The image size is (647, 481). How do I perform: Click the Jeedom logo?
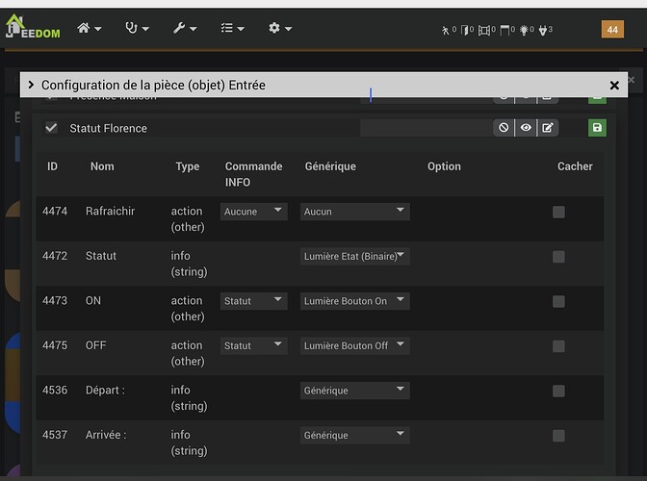coord(33,27)
